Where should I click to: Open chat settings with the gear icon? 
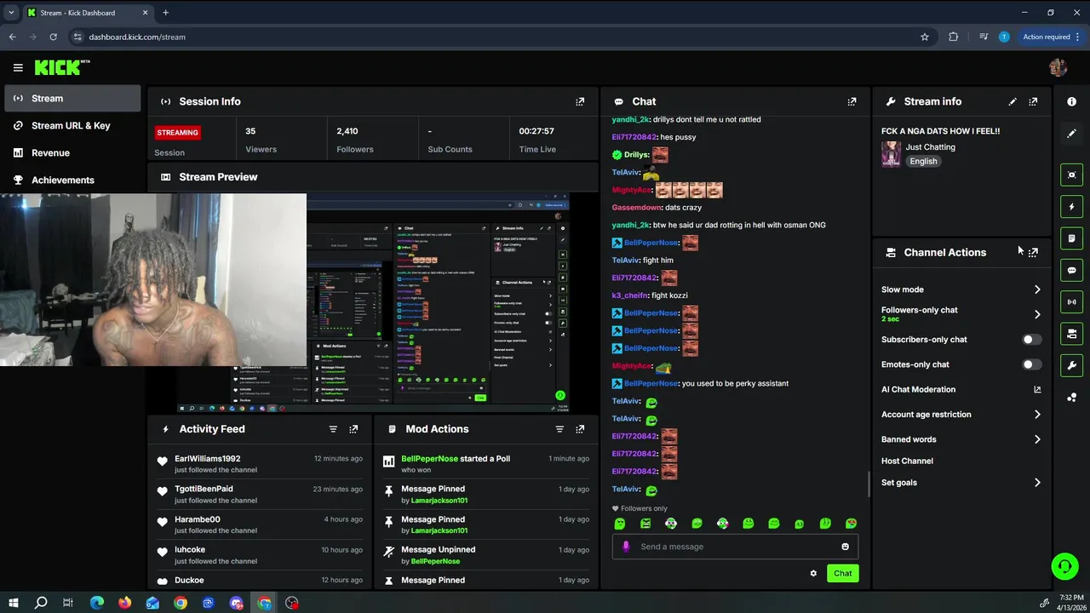click(813, 573)
